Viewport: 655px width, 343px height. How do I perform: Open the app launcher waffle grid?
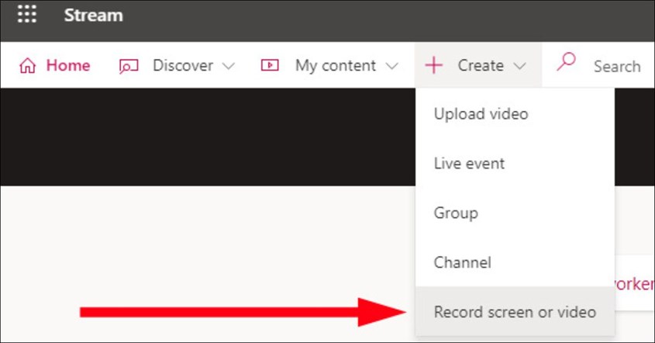pos(27,14)
